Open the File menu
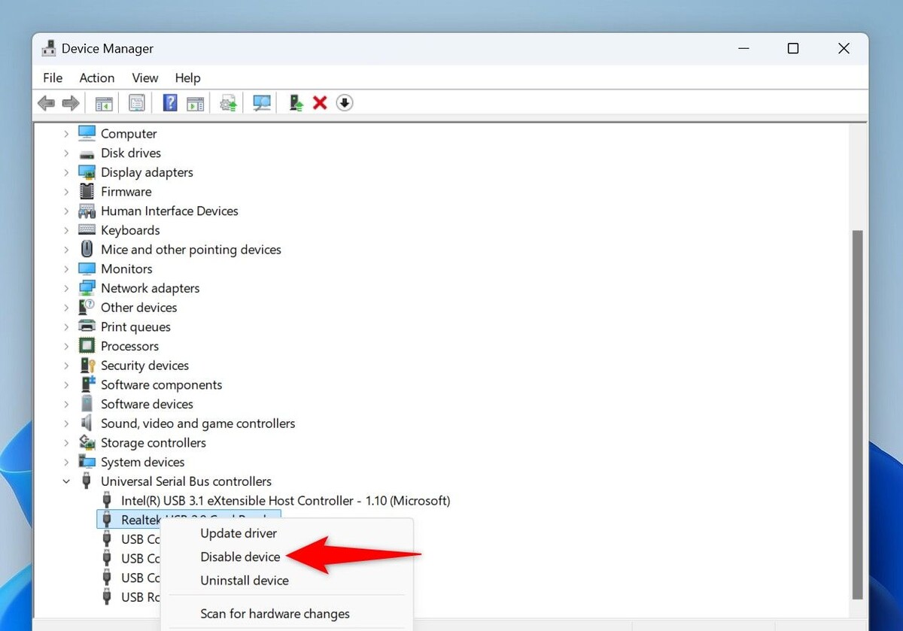 [x=53, y=77]
